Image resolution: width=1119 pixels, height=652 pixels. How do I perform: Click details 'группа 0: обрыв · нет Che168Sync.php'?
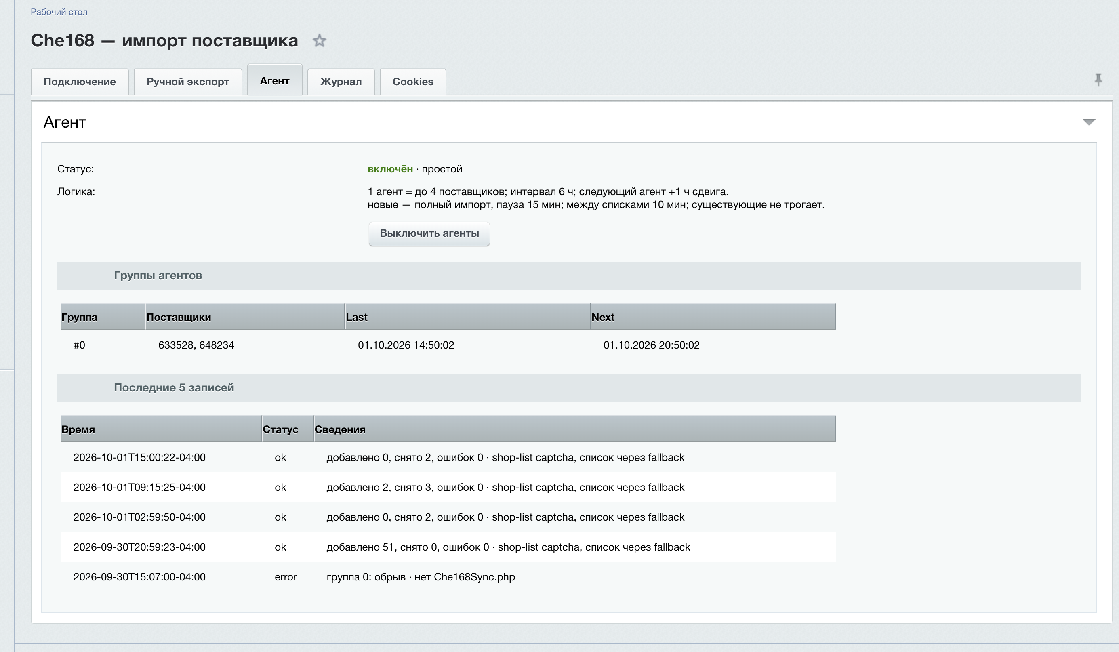pyautogui.click(x=421, y=577)
